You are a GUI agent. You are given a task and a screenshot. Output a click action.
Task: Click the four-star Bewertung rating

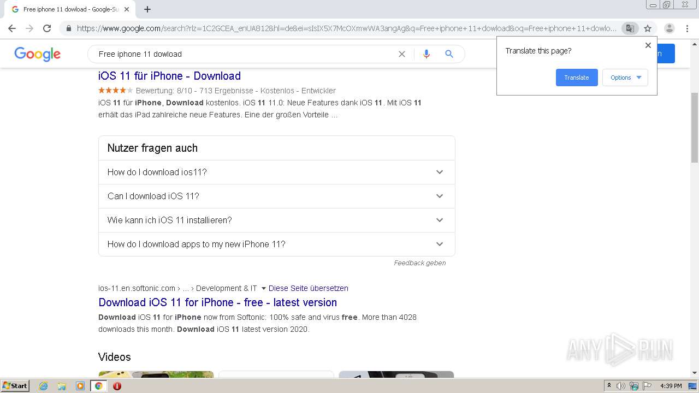pyautogui.click(x=116, y=91)
